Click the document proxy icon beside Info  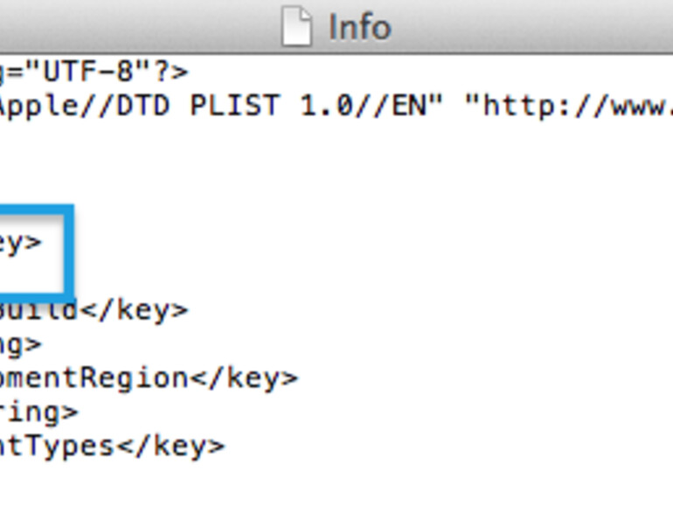(x=296, y=27)
